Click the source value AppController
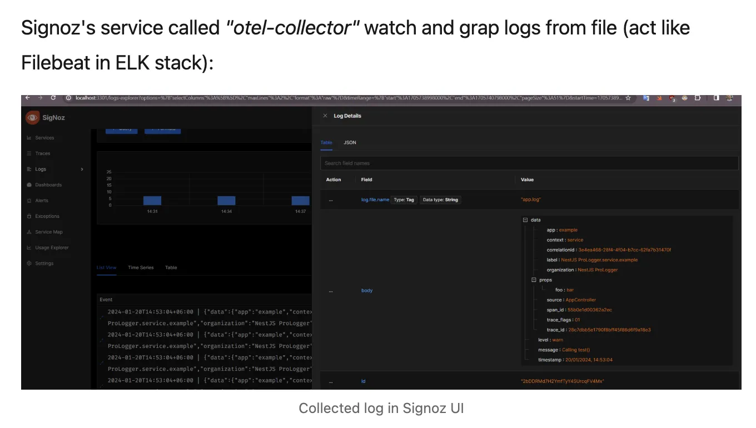 [x=580, y=300]
